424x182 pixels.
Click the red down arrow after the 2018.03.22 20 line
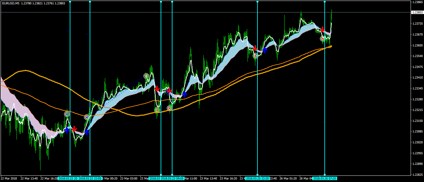click(x=74, y=129)
